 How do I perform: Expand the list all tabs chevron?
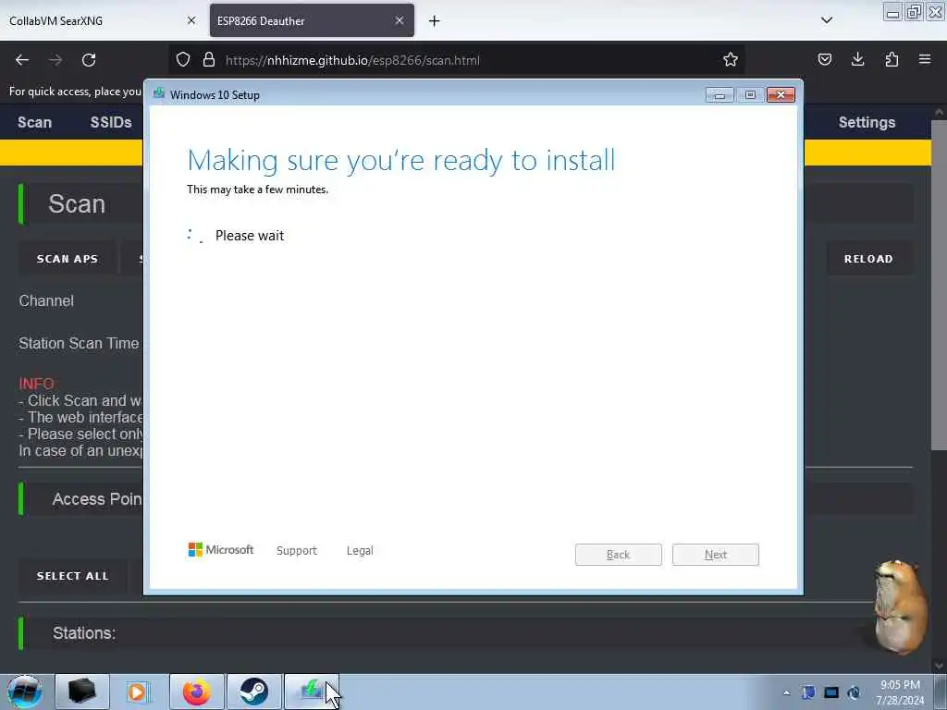click(x=827, y=20)
